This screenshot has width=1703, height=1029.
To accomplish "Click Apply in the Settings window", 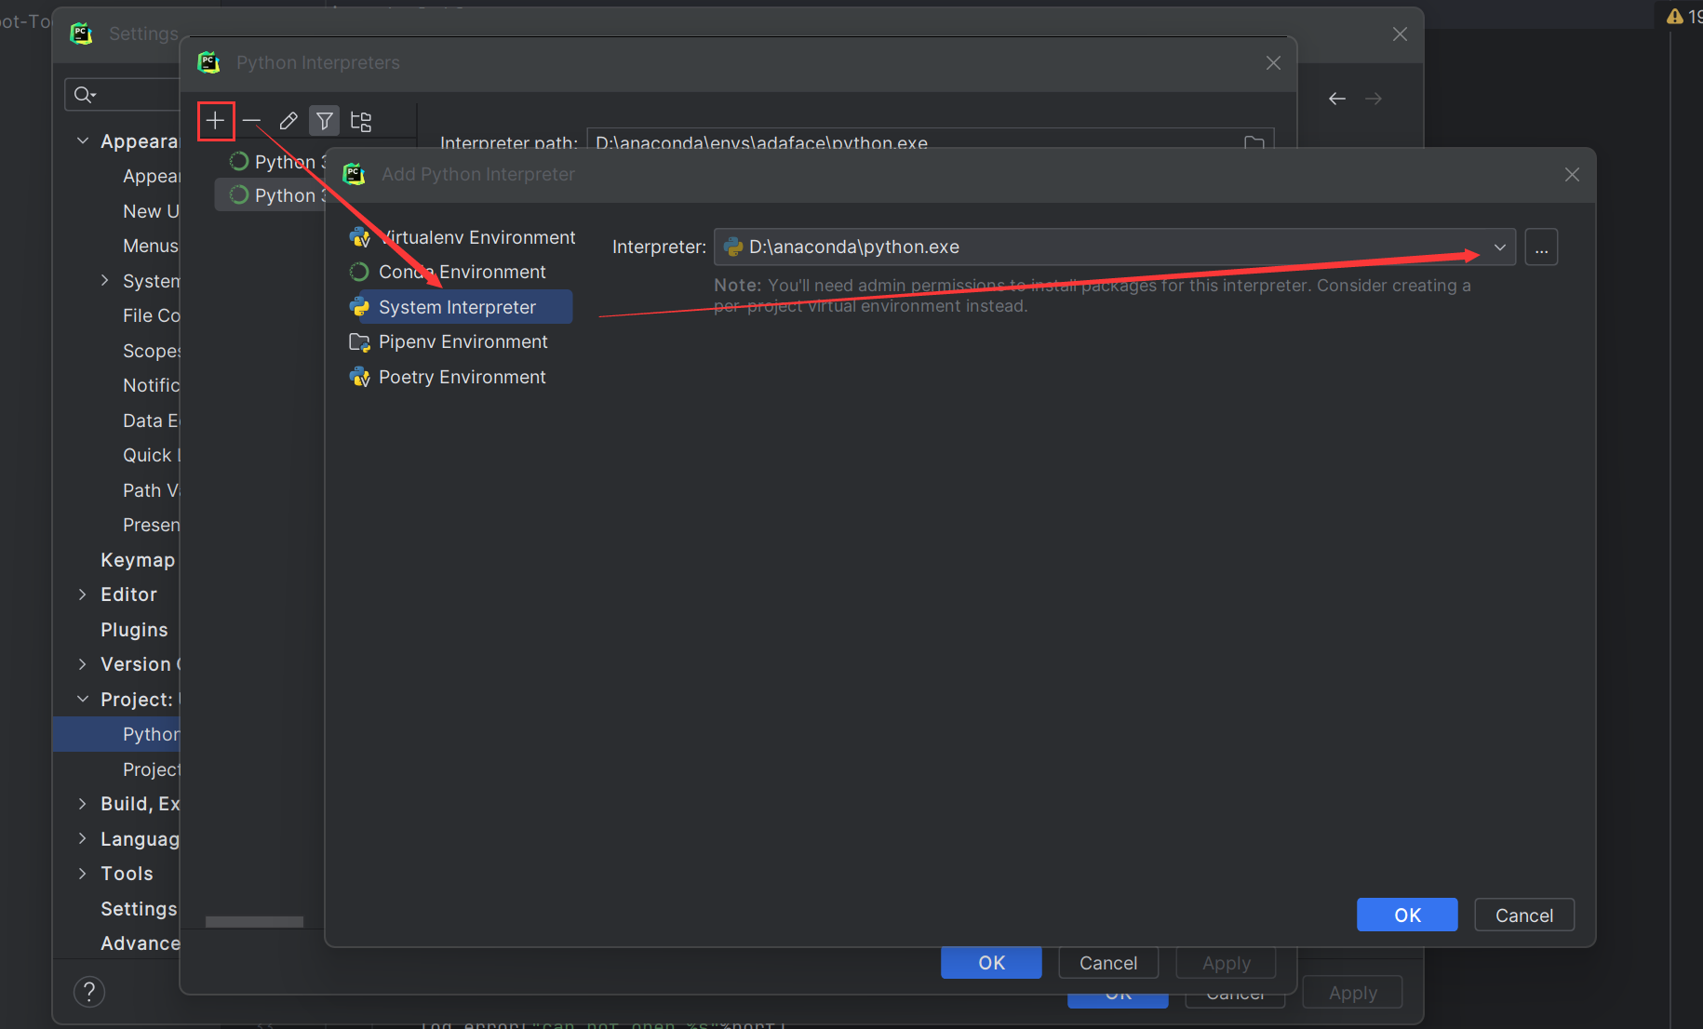I will (x=1352, y=993).
